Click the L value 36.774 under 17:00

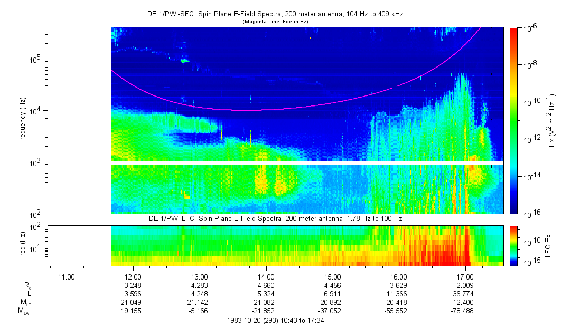465,294
